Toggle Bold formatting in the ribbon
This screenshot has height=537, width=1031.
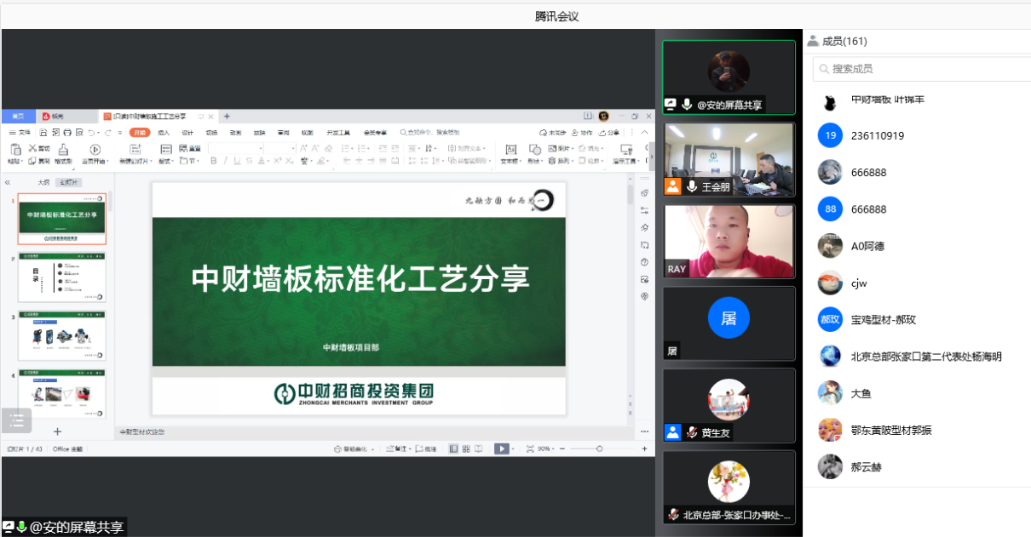214,161
